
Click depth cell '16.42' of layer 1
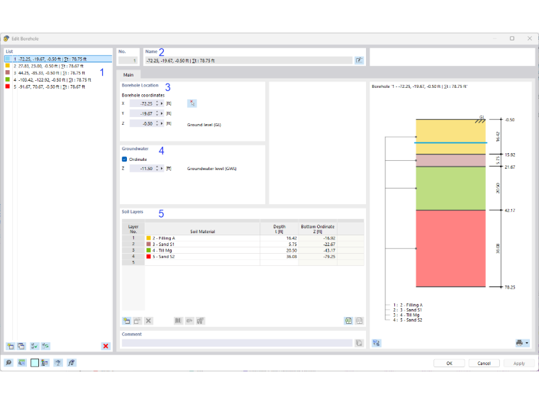click(x=279, y=238)
